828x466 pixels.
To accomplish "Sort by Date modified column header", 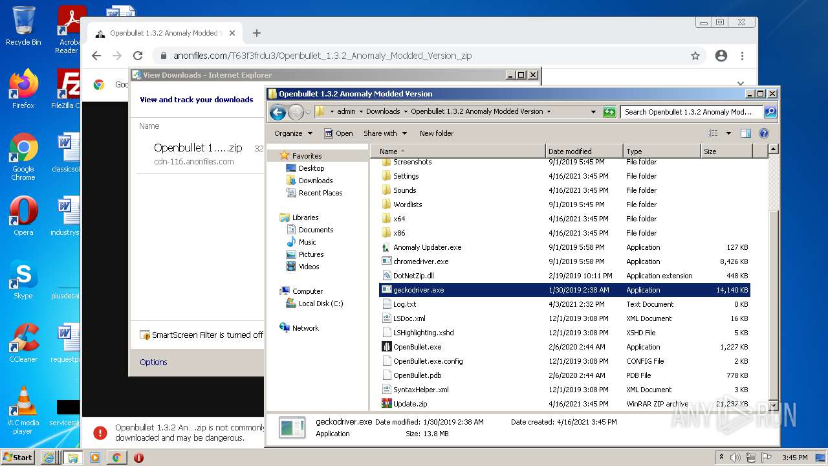I will tap(584, 151).
